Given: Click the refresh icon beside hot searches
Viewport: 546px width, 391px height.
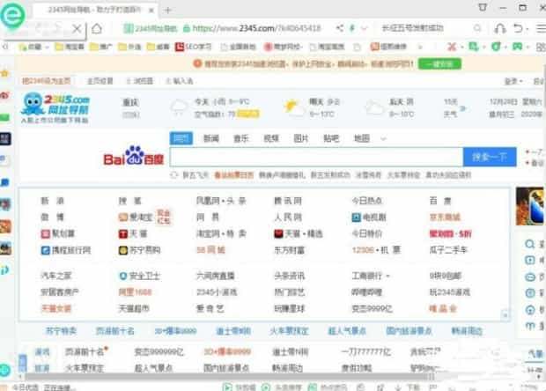Looking at the screenshot, I should (173, 175).
